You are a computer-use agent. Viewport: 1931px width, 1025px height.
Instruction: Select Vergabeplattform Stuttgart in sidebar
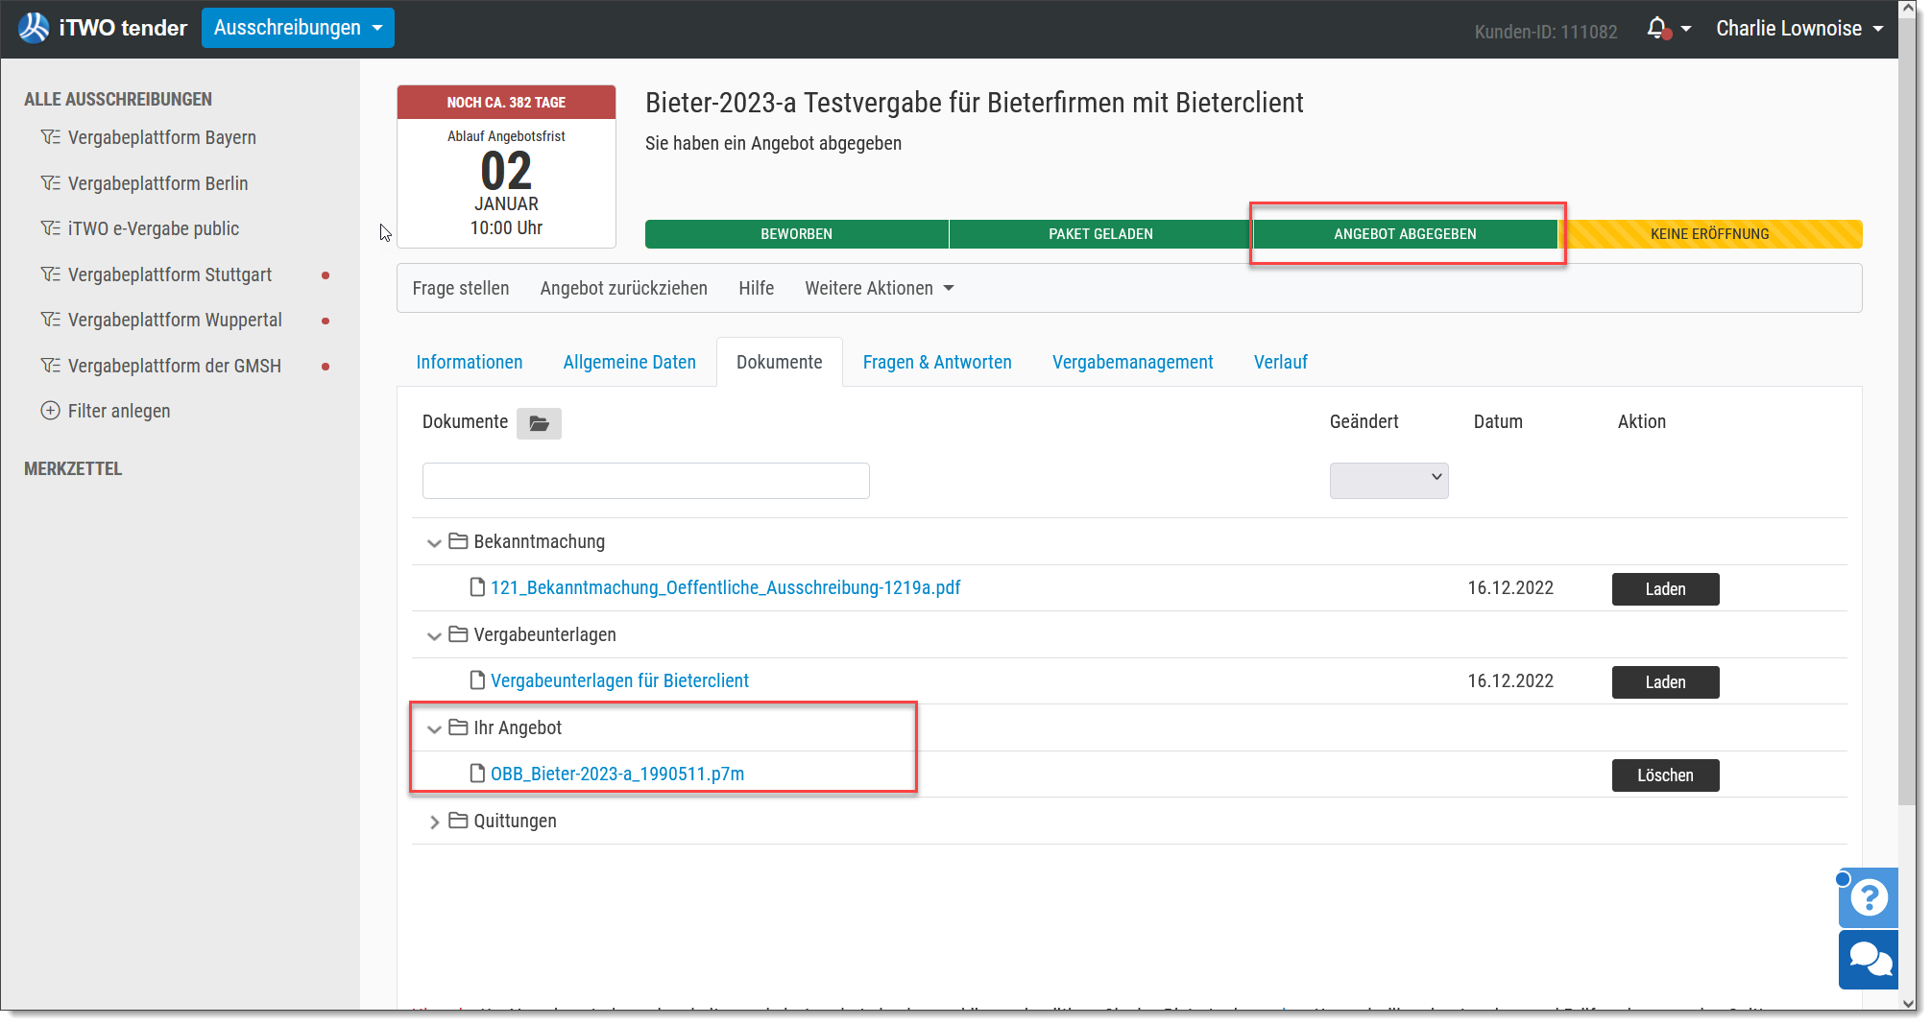170,274
